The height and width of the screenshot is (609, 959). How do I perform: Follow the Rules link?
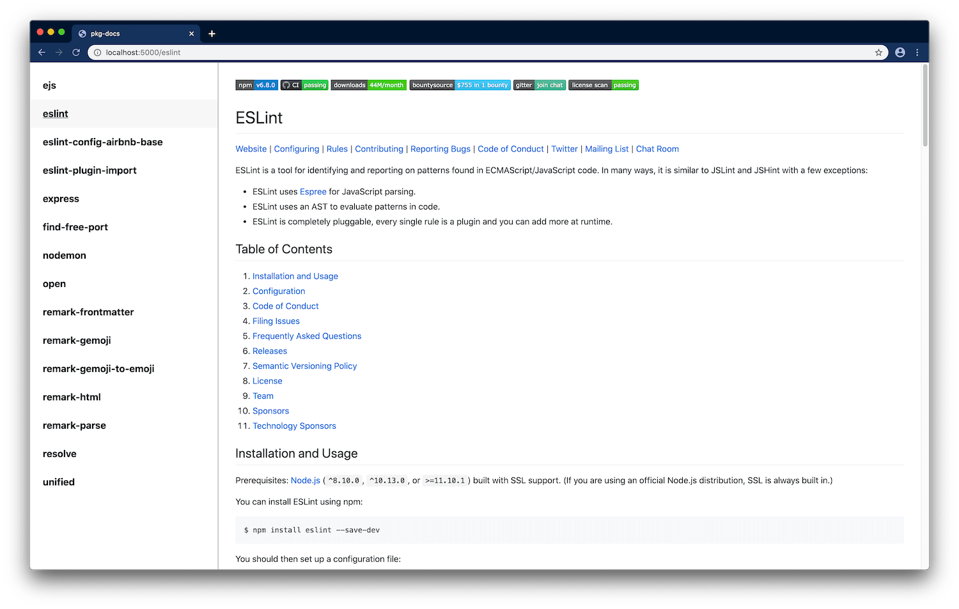point(337,149)
